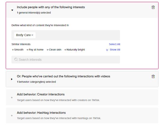
Task: Open Add behavior: Creator interactions
Action: click(82, 97)
